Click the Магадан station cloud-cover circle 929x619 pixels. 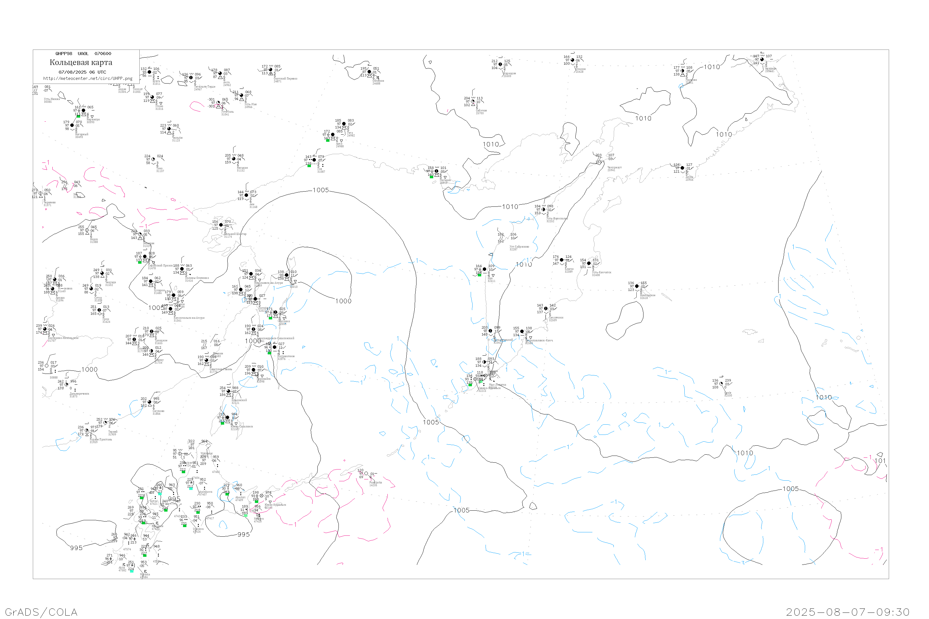[436, 171]
